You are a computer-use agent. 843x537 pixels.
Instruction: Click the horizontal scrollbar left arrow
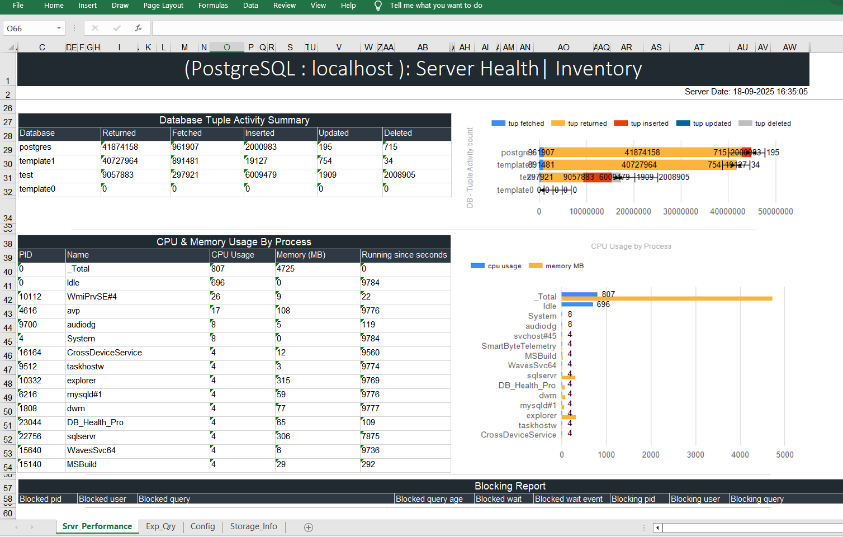pos(658,528)
